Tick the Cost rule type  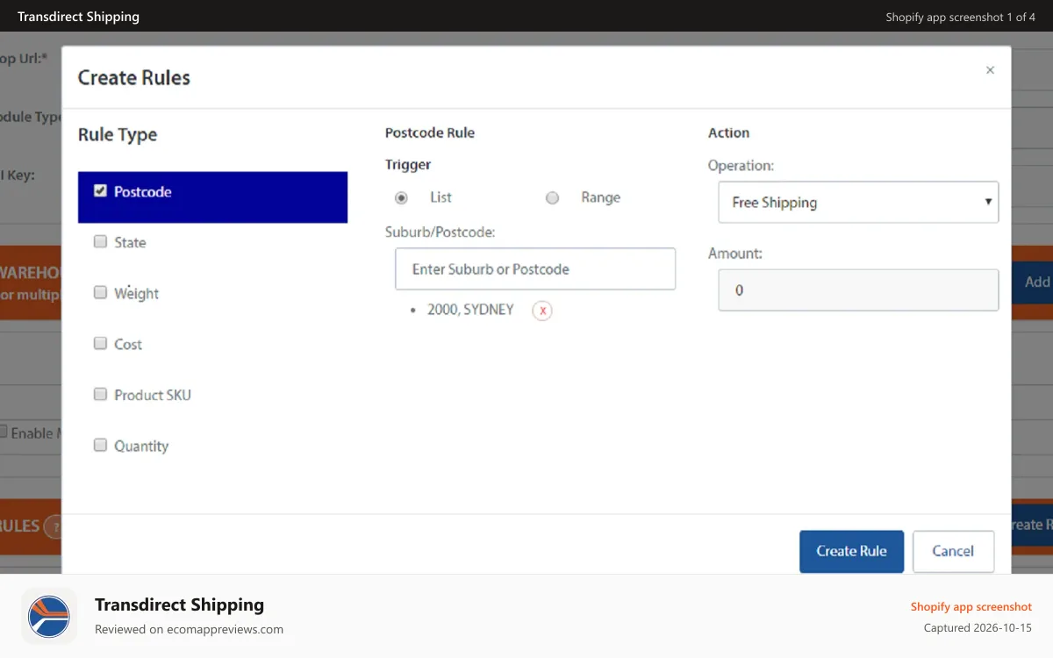[100, 343]
